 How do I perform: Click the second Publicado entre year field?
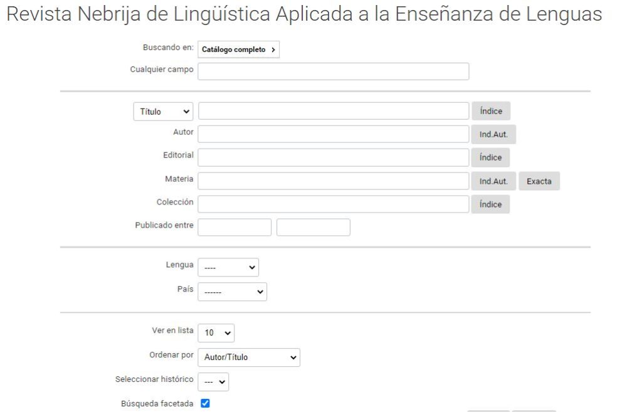pyautogui.click(x=313, y=227)
